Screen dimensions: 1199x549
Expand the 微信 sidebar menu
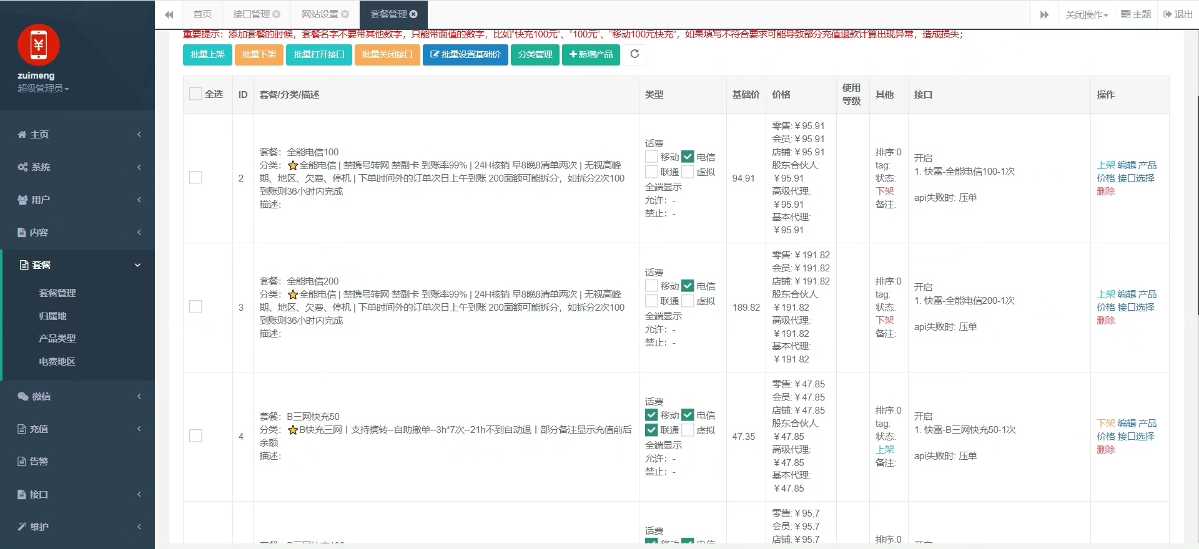point(77,396)
